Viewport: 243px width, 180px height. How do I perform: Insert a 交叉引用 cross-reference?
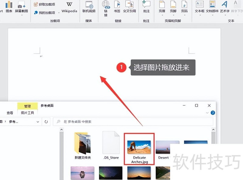[130, 7]
